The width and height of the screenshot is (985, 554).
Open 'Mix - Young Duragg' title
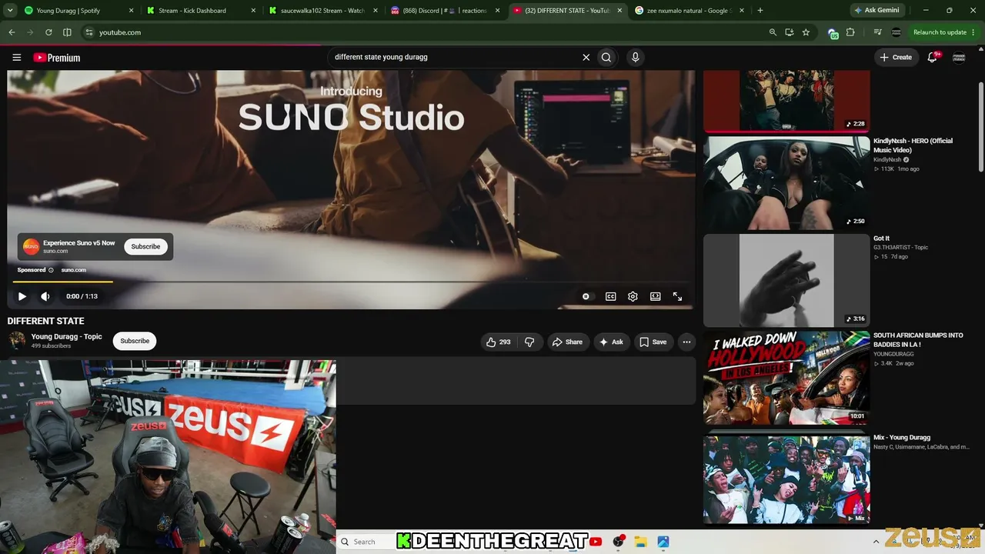click(902, 437)
